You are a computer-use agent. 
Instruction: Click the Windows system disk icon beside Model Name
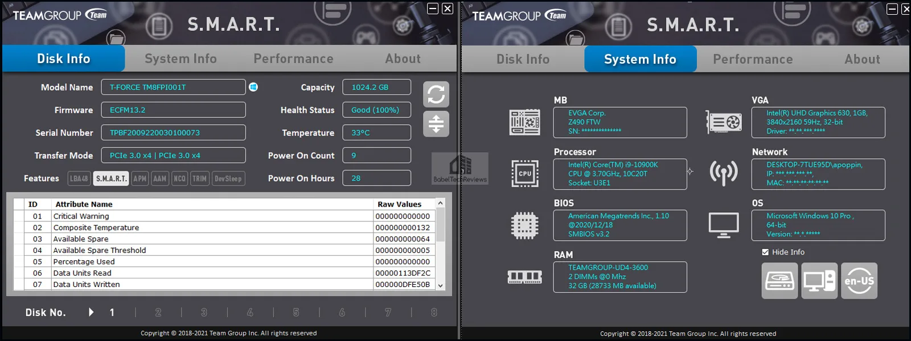253,87
